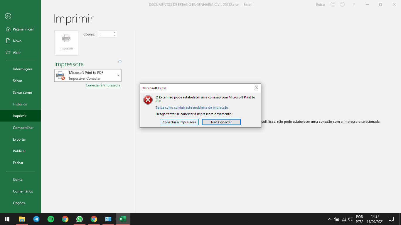Open Telegram from the taskbar
The image size is (401, 225).
pyautogui.click(x=36, y=219)
